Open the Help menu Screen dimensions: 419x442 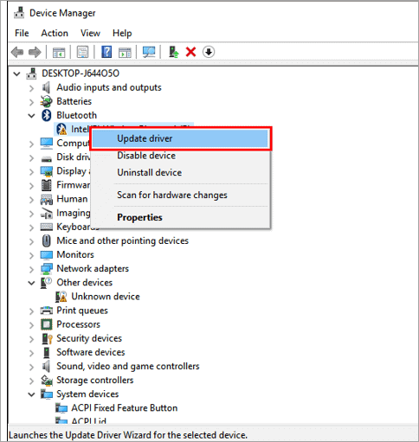click(x=122, y=33)
